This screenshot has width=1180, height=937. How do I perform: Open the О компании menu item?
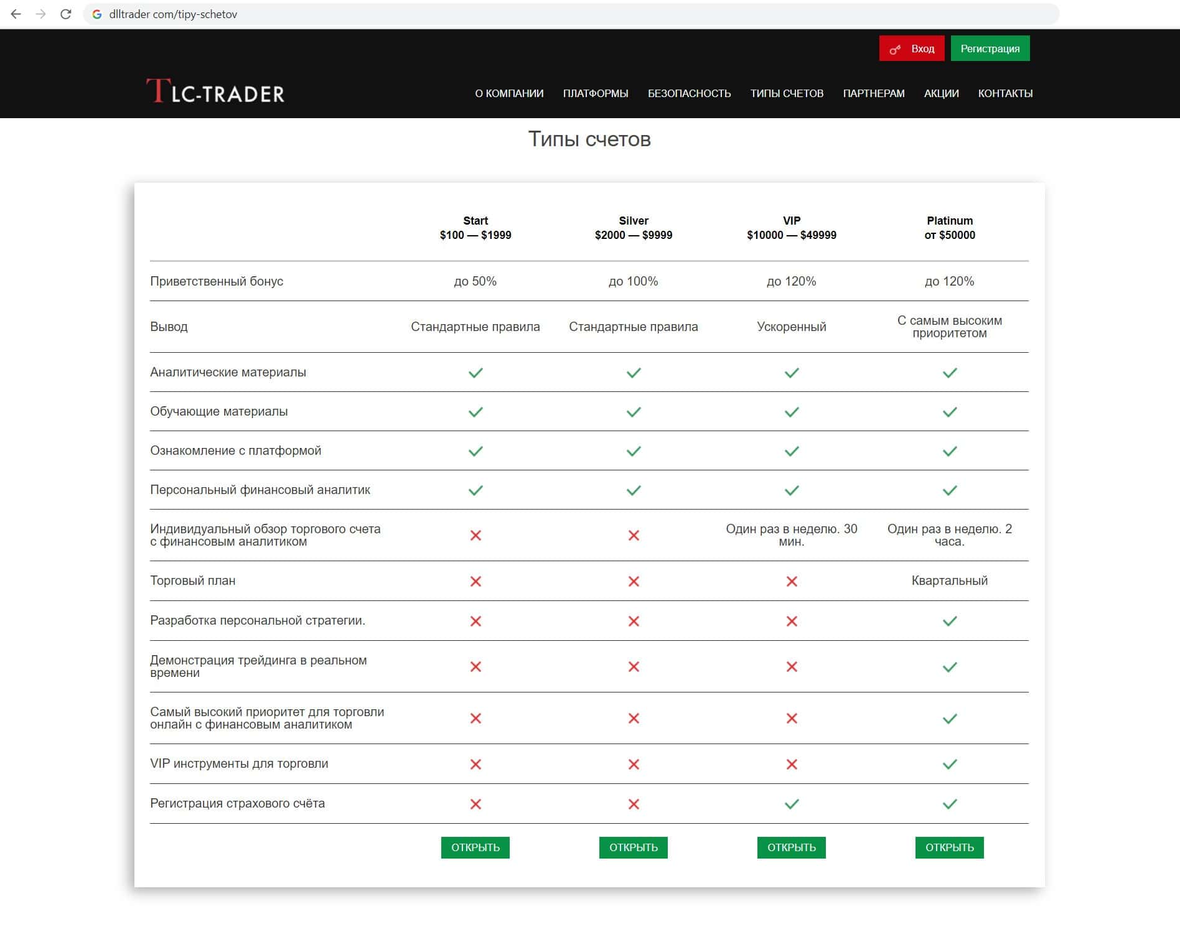click(x=509, y=93)
